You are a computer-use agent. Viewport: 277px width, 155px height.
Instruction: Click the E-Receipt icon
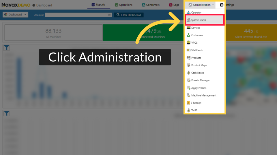pyautogui.click(x=188, y=103)
